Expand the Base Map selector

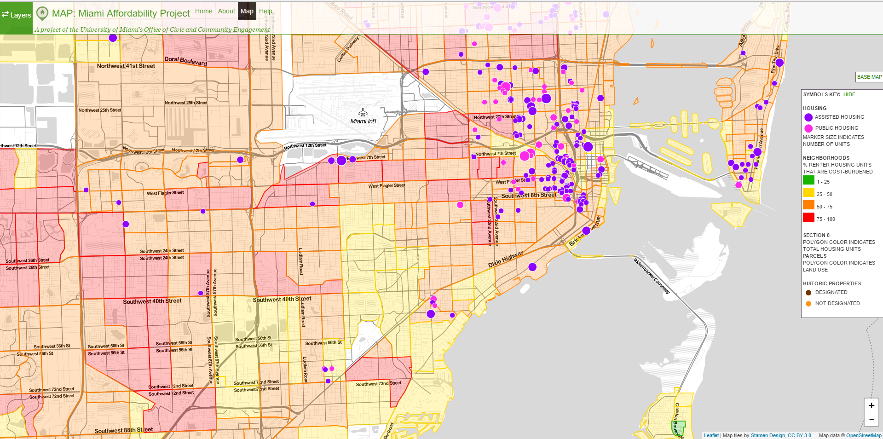pyautogui.click(x=869, y=77)
